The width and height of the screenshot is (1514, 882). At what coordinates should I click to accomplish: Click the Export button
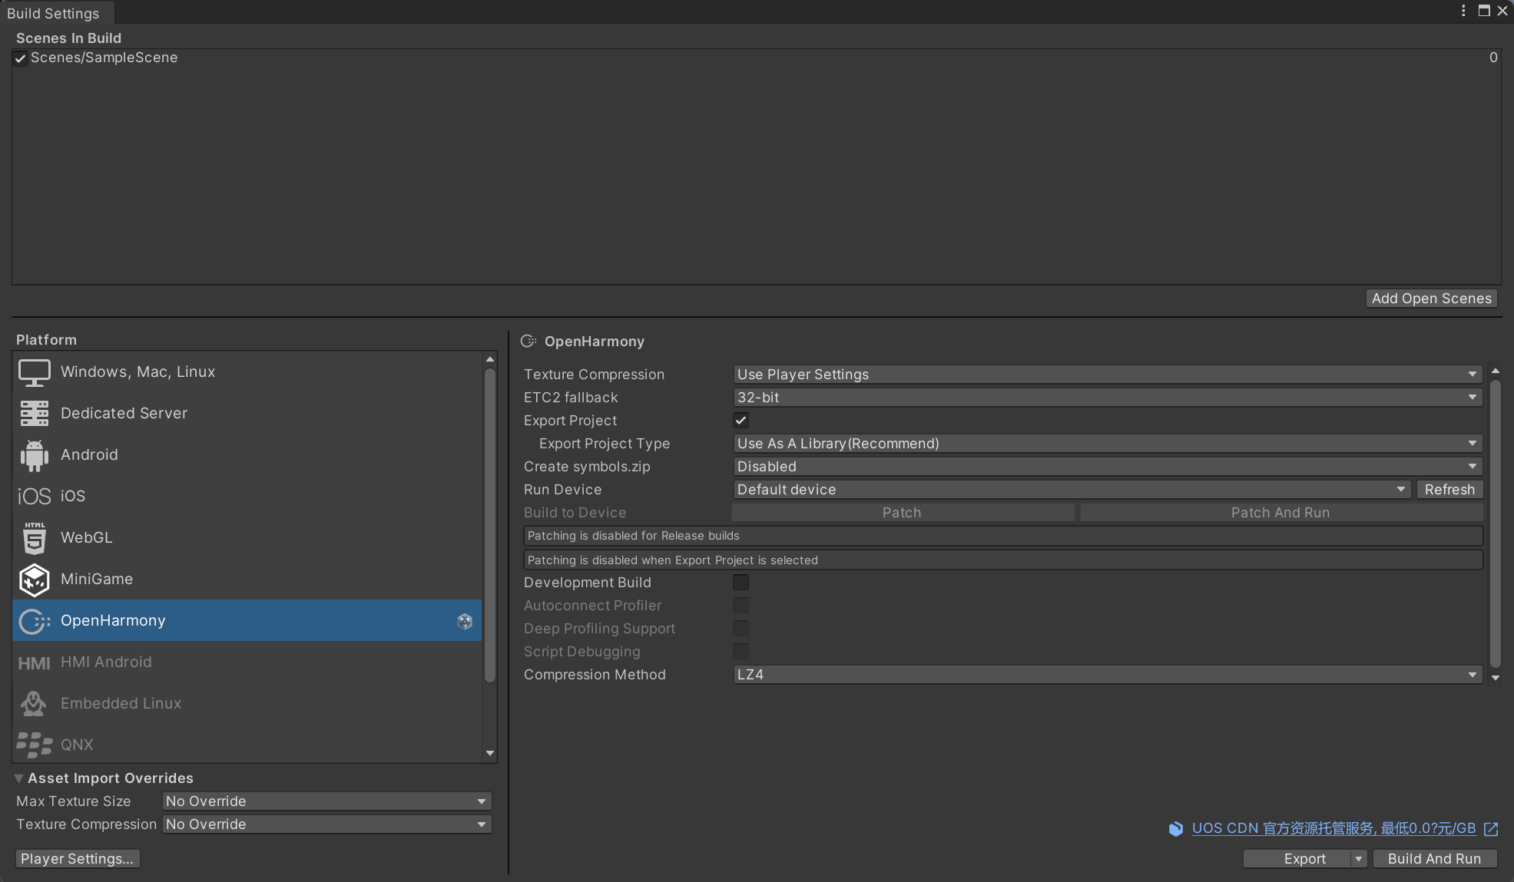(1297, 859)
